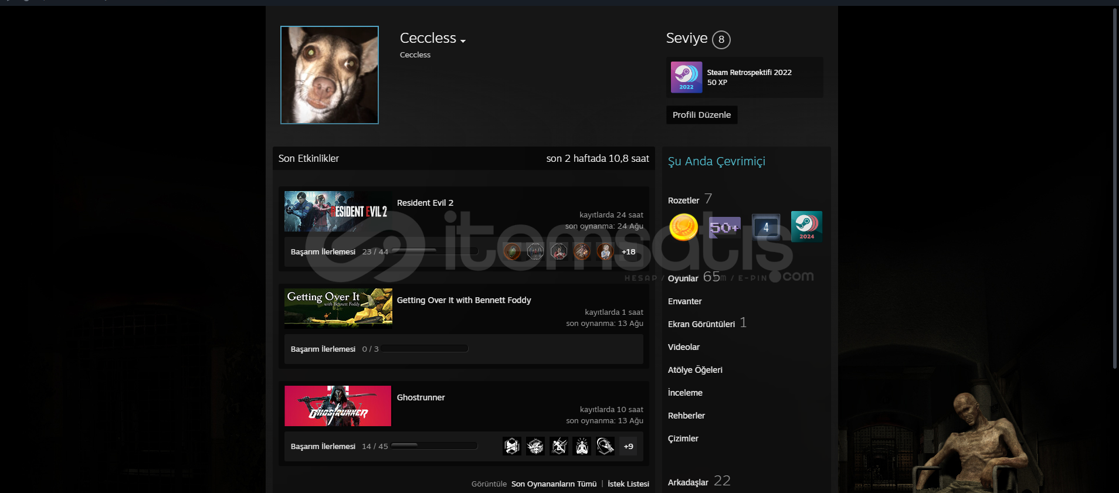View fourth Resident Evil 2 achievement icon
The width and height of the screenshot is (1119, 493).
tap(582, 251)
